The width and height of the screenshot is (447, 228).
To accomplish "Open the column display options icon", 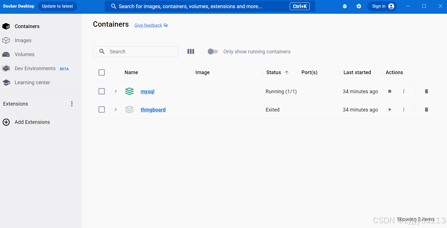I will point(191,51).
